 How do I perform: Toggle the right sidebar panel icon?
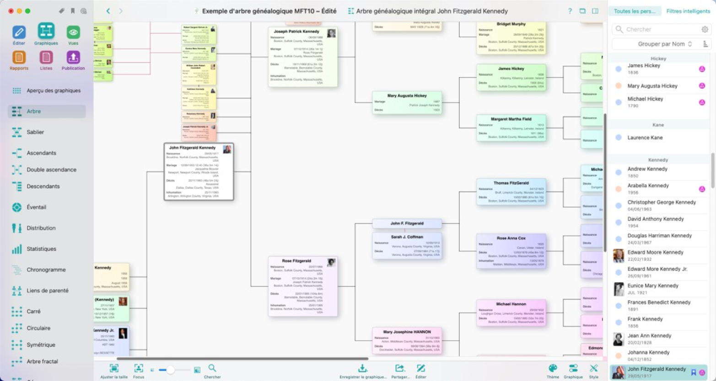click(x=595, y=11)
